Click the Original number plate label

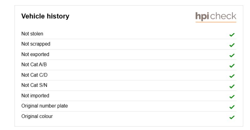pos(45,106)
